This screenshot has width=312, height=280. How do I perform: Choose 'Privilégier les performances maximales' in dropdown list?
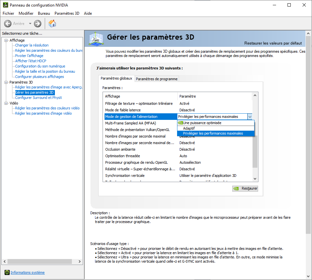tap(216, 133)
